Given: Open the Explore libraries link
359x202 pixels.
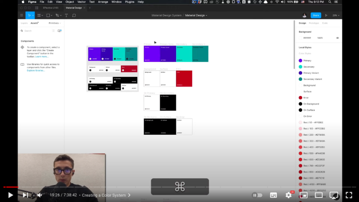Looking at the screenshot, I should coord(36,70).
